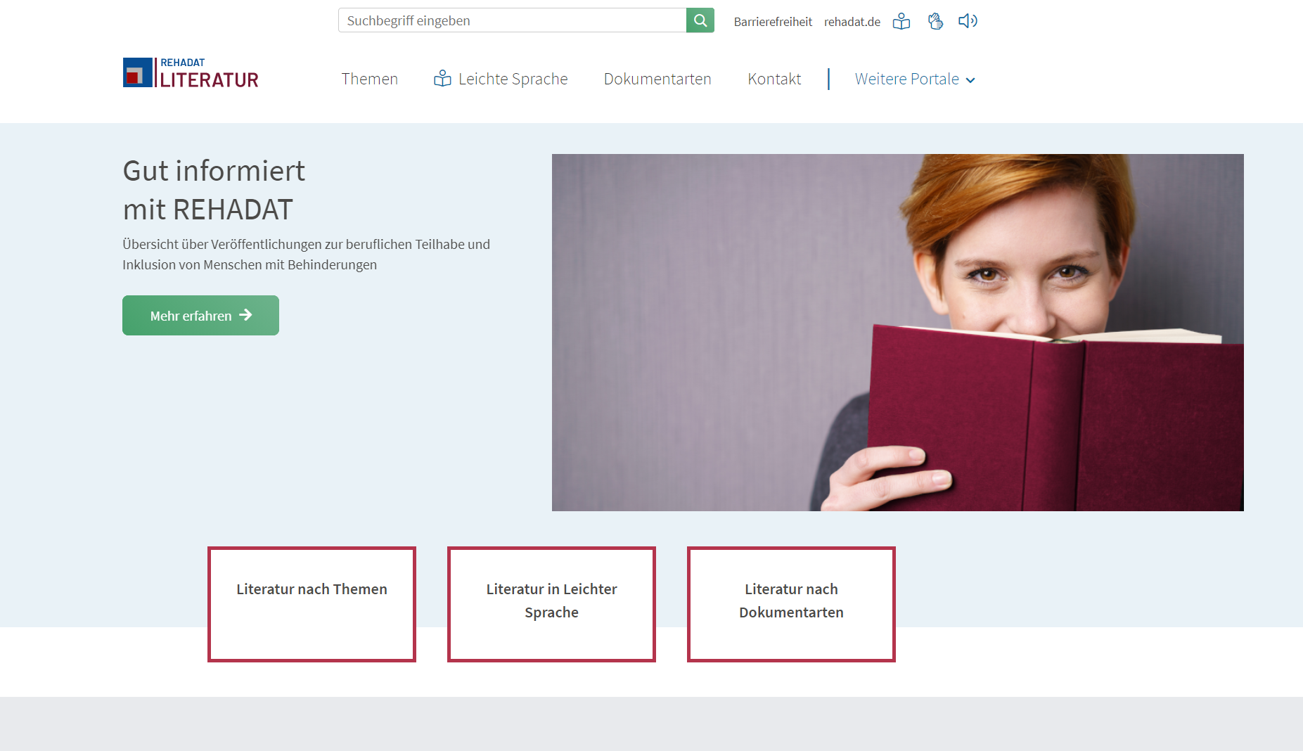Visit the rehadat.de link
1303x751 pixels.
(x=852, y=22)
